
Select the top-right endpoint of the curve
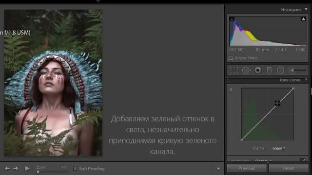[x=293, y=88]
